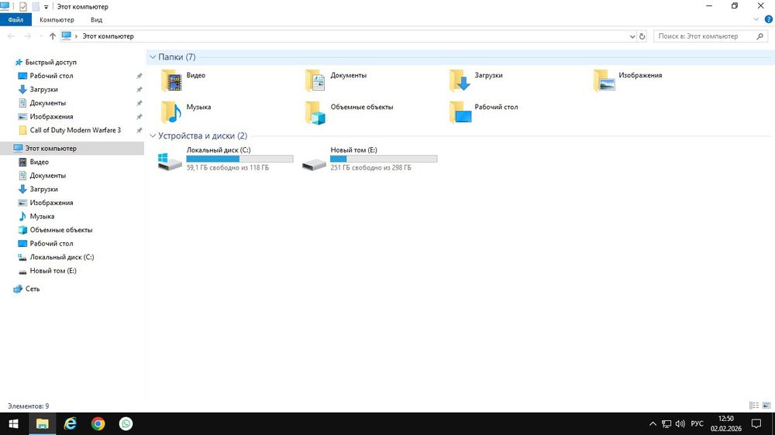This screenshot has height=435, width=775.
Task: Toggle pin beside Изображения in quick access
Action: 139,117
